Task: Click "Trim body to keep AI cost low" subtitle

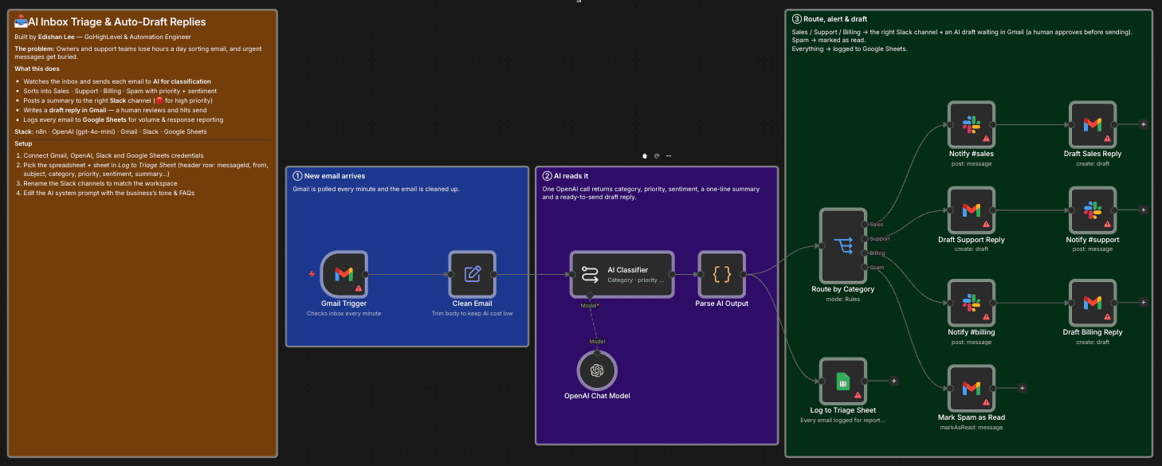Action: 472,313
